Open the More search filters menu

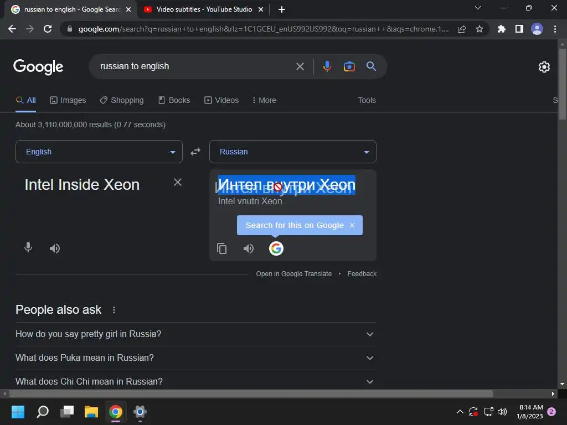click(264, 100)
